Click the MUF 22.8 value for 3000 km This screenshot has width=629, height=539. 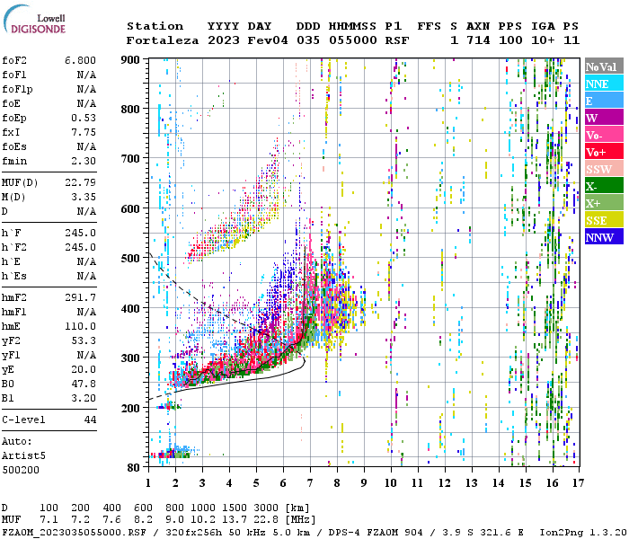[266, 520]
